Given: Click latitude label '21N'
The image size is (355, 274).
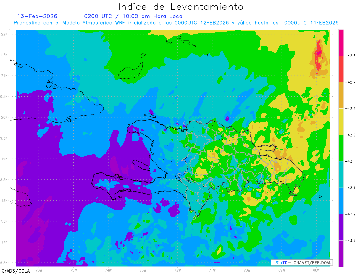Looking at the screenshot, I should pyautogui.click(x=5, y=76).
